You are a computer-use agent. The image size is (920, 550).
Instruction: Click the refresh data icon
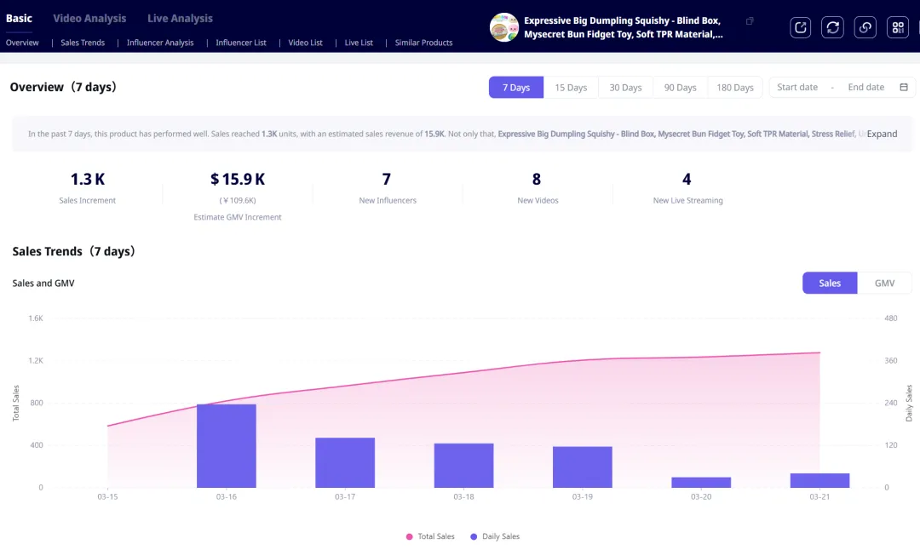pos(832,27)
